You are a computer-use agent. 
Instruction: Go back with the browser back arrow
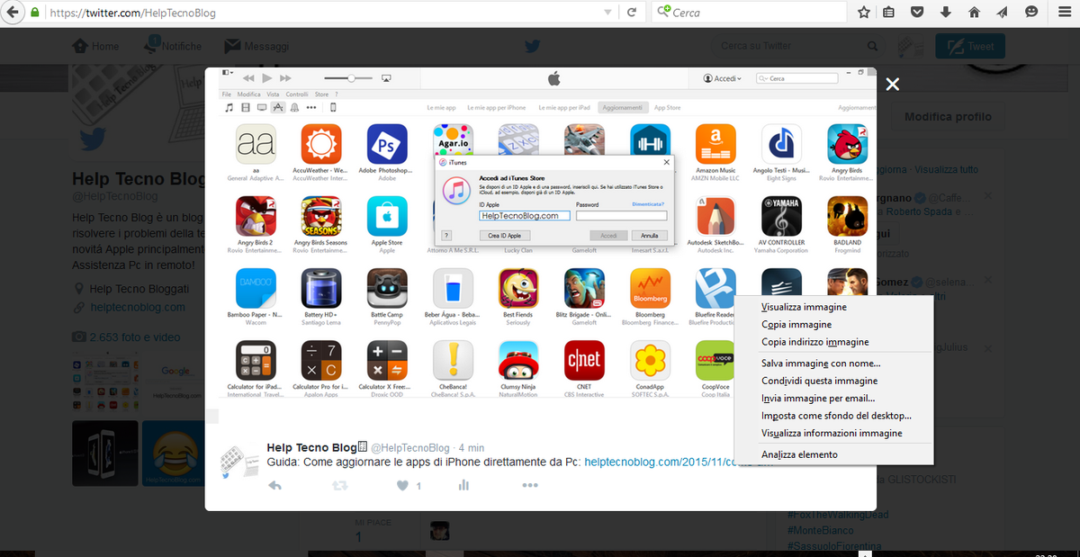[12, 13]
